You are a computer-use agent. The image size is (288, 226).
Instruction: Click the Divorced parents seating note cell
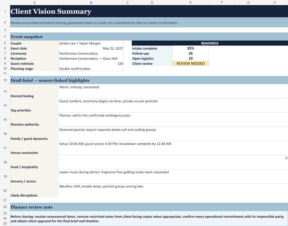pos(173,134)
